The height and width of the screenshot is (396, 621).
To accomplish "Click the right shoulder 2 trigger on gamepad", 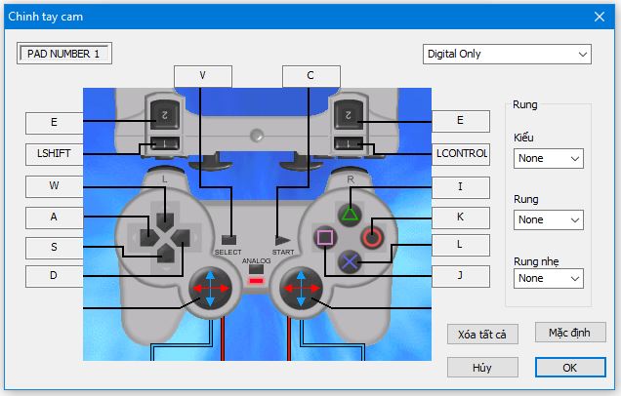I will (x=349, y=115).
